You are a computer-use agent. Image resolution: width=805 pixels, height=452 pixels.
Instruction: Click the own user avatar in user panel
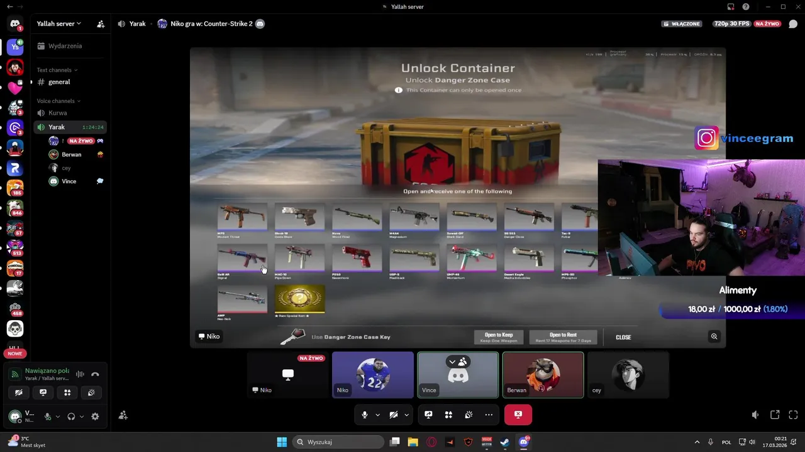click(14, 416)
